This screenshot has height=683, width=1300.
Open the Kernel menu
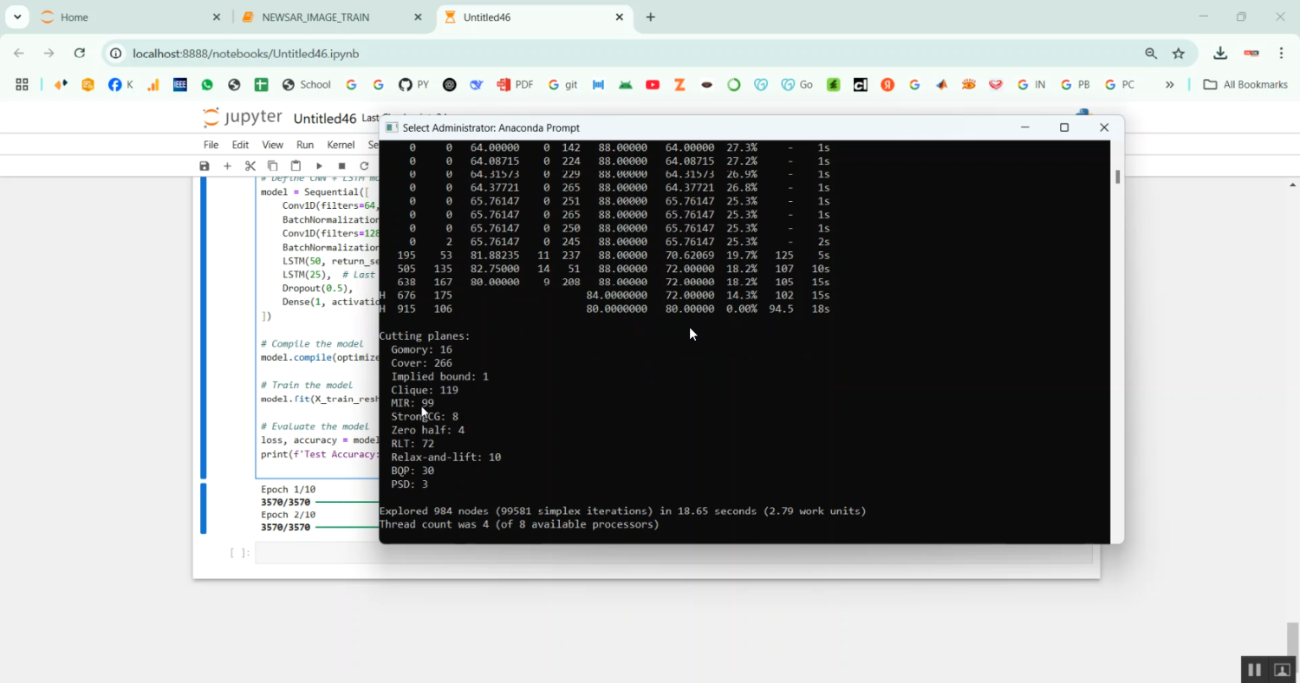(341, 145)
